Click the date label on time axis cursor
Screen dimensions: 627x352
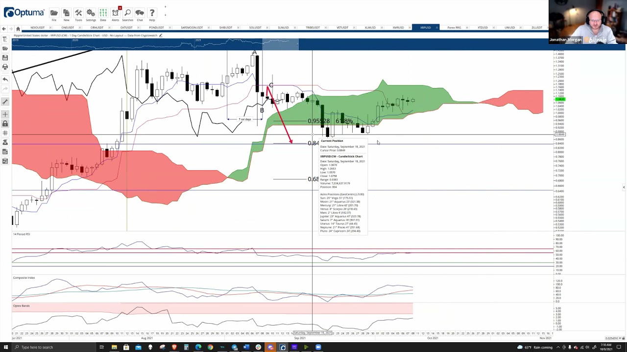[313, 333]
